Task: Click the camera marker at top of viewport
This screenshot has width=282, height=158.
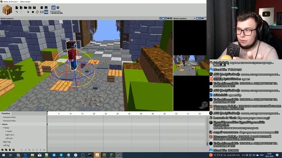Action: 118,24
